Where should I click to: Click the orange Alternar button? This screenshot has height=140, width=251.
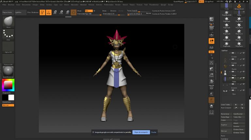(x=8, y=105)
